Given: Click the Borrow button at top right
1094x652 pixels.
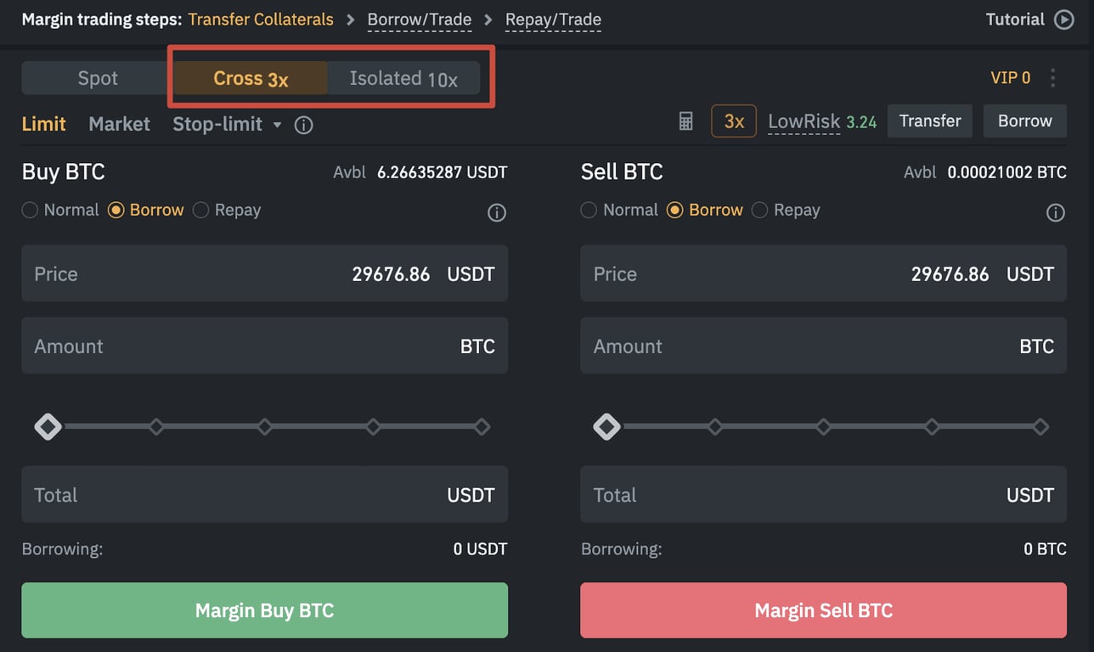Looking at the screenshot, I should click(1024, 121).
